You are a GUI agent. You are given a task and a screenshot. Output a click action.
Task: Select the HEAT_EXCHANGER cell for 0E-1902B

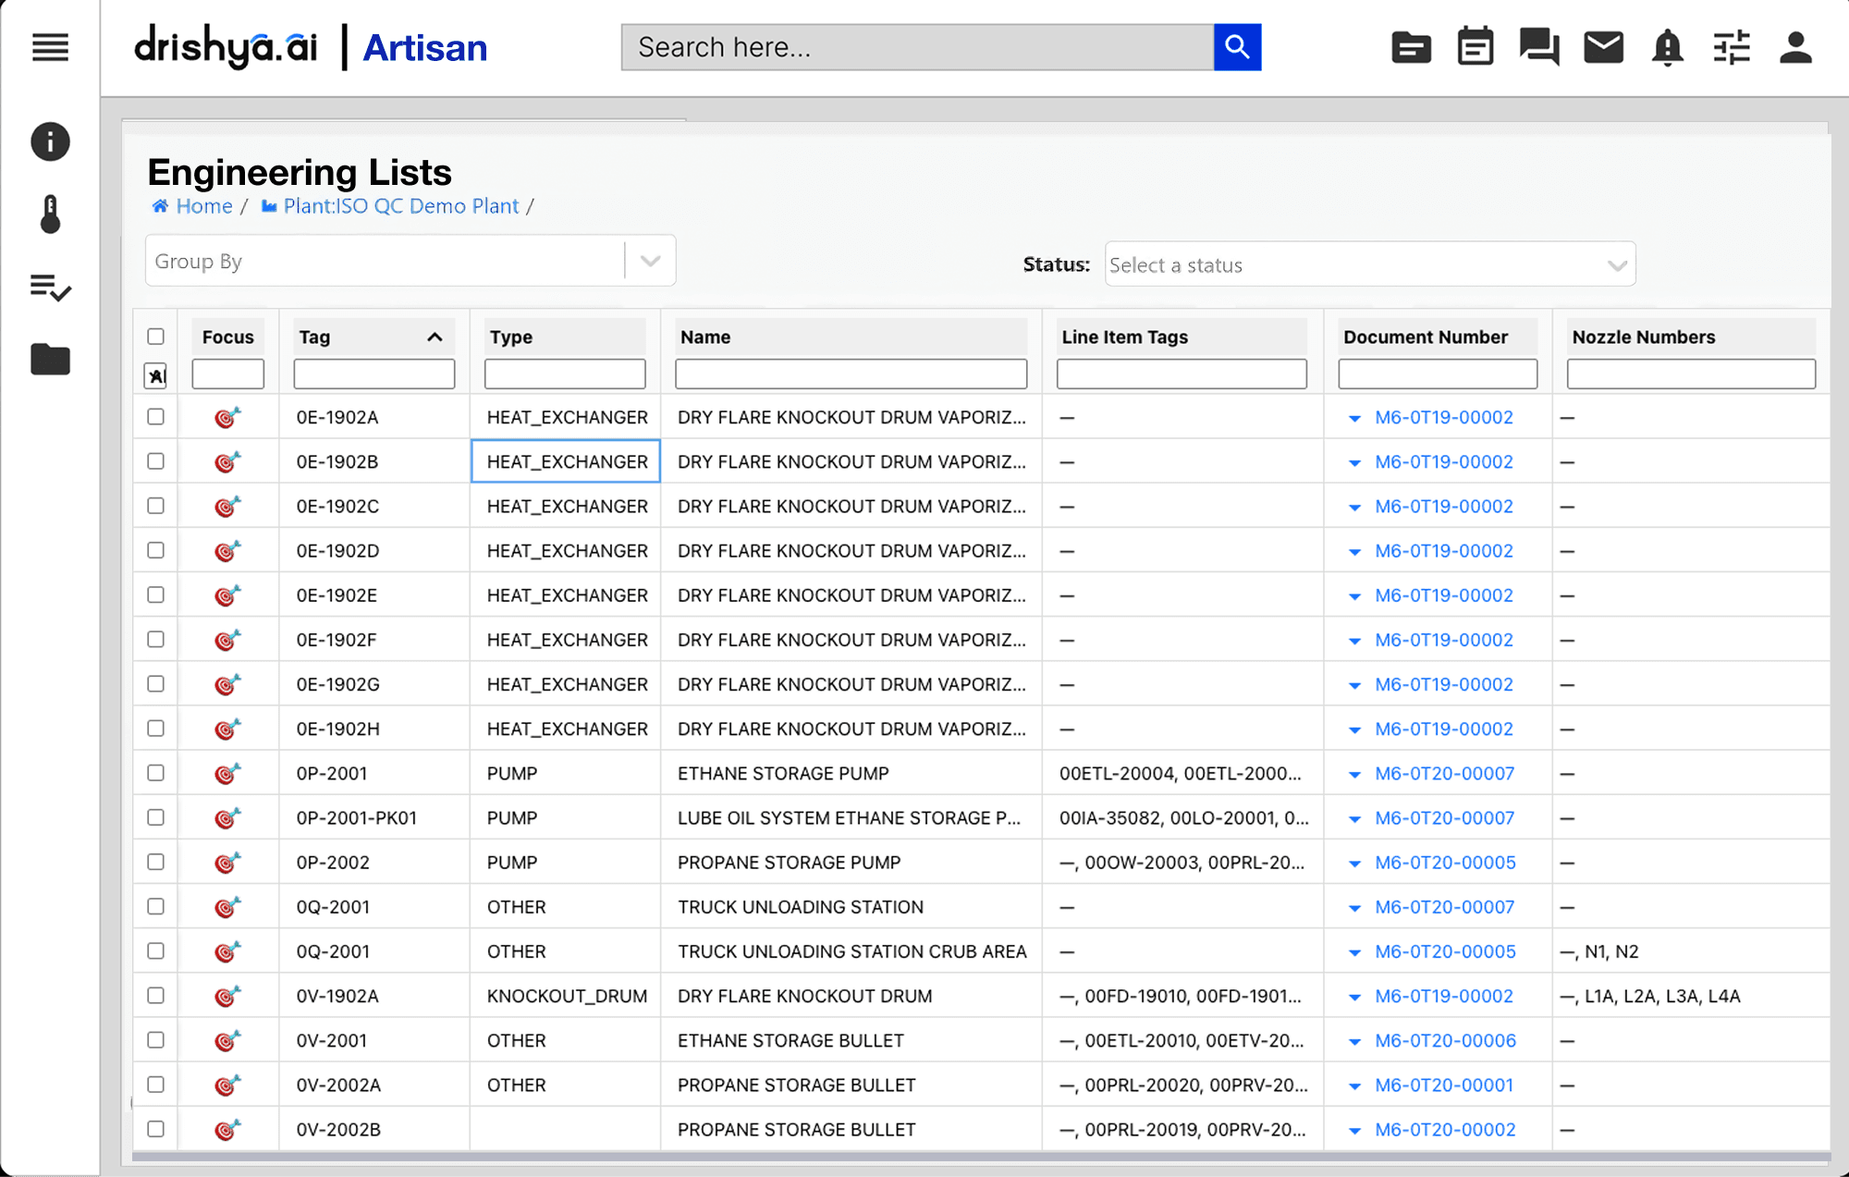click(566, 461)
